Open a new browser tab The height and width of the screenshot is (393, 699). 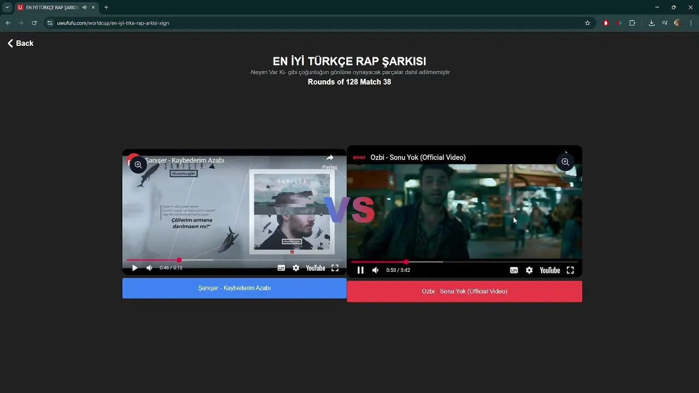point(106,8)
